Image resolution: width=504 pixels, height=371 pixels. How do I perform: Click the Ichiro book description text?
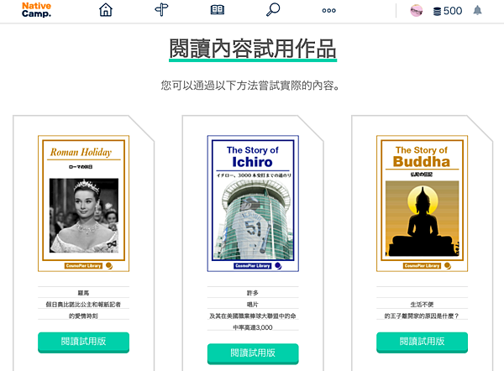click(253, 310)
